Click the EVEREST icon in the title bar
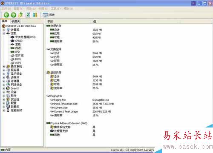The height and width of the screenshot is (153, 213). click(3, 3)
